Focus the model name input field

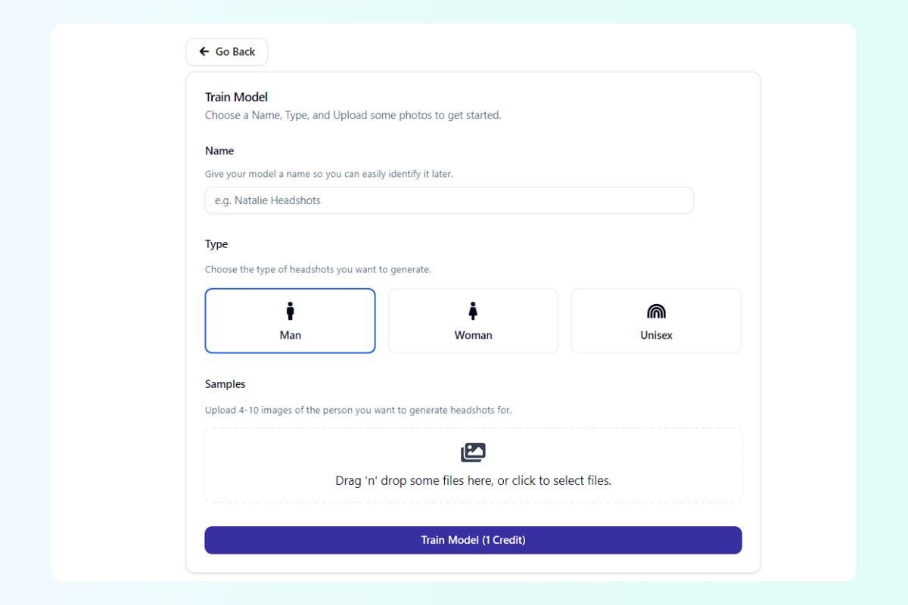click(x=449, y=200)
